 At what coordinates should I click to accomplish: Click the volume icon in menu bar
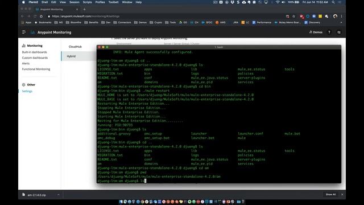[x=283, y=2]
